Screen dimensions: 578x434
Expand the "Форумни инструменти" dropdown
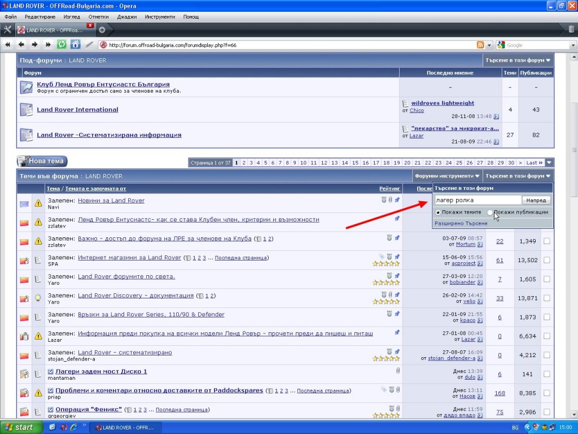(448, 176)
